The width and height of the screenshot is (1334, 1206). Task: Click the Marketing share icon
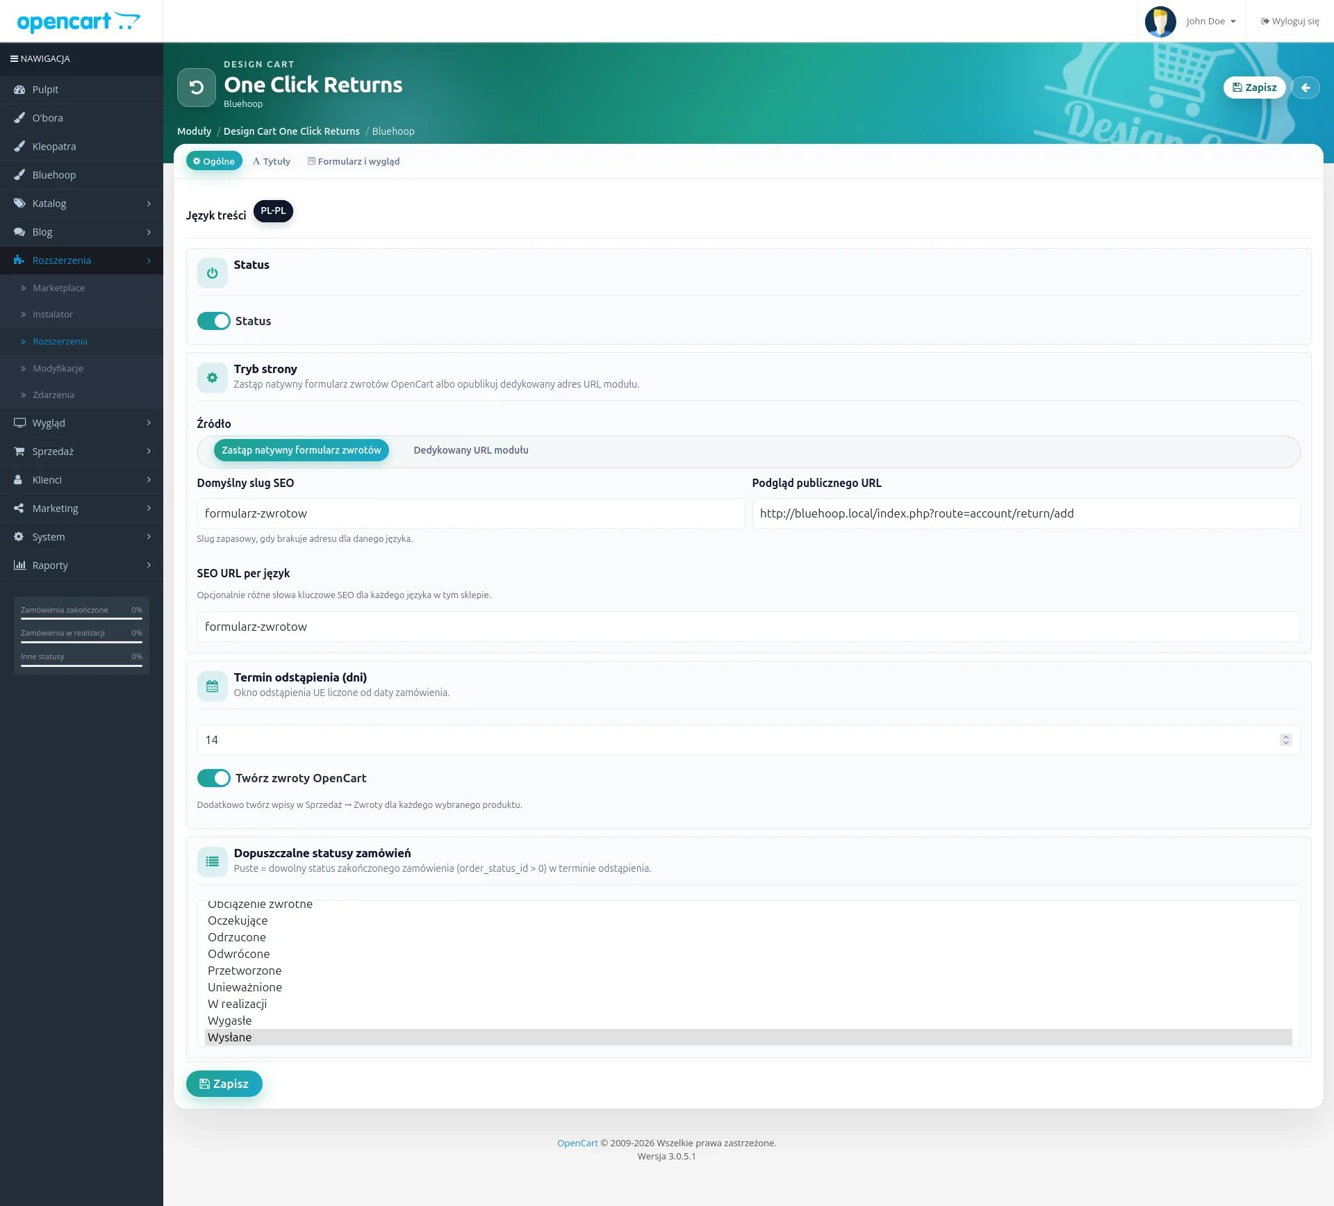19,509
